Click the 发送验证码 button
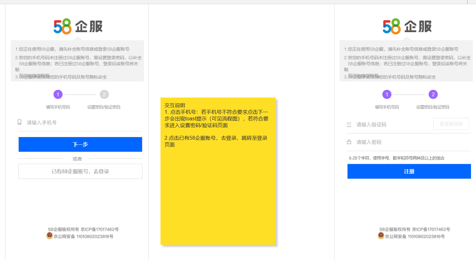 coord(451,124)
